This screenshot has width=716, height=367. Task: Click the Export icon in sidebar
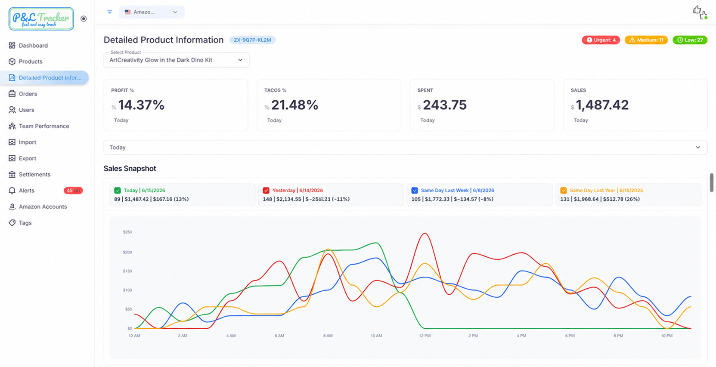(x=12, y=158)
